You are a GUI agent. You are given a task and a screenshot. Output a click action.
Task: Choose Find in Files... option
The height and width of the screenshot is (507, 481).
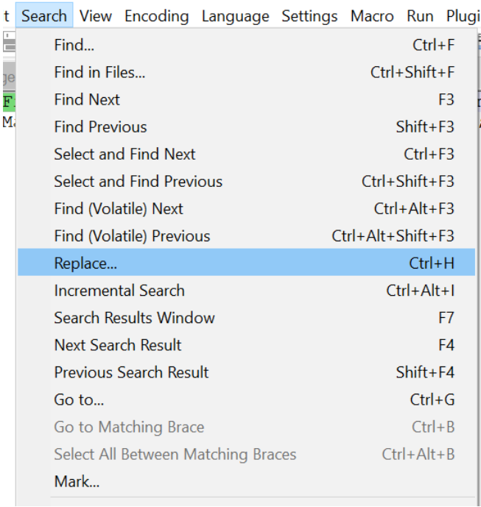pyautogui.click(x=246, y=72)
